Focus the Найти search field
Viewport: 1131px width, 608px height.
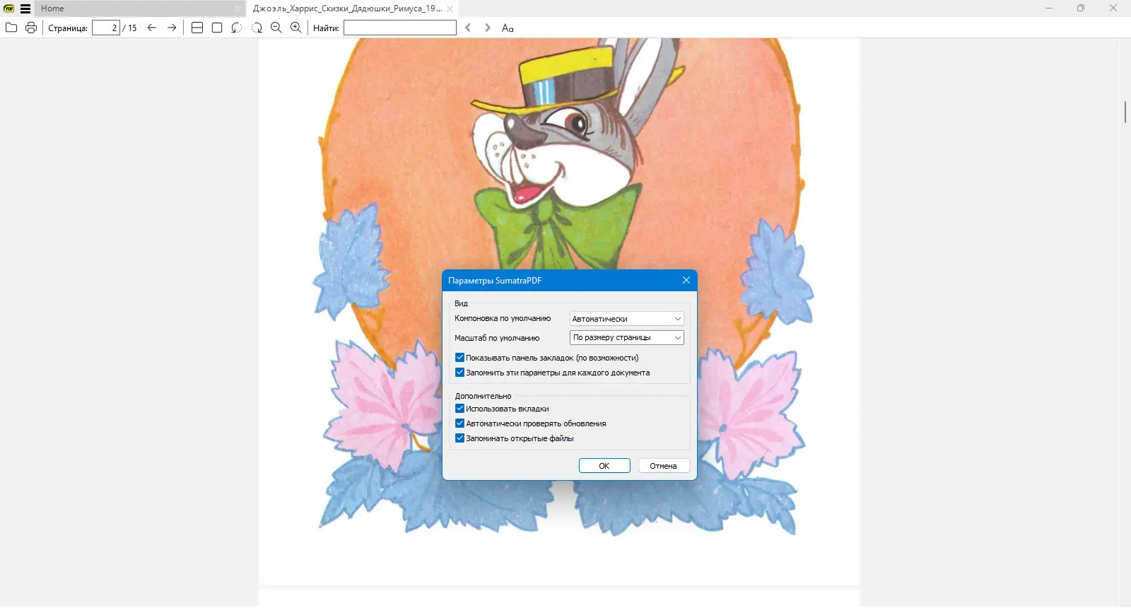click(400, 28)
